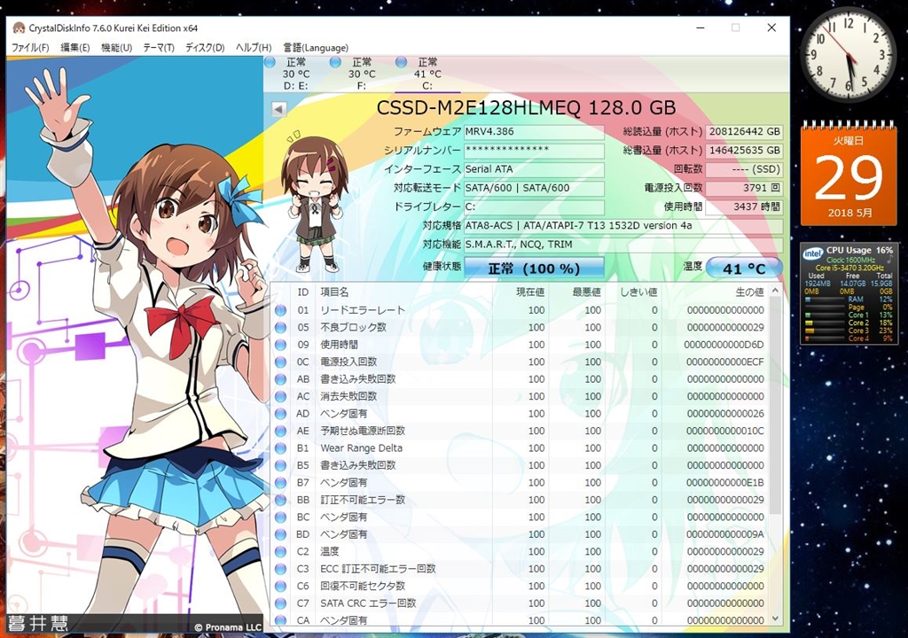Click the drive letter field C:
The image size is (908, 638).
click(x=534, y=206)
